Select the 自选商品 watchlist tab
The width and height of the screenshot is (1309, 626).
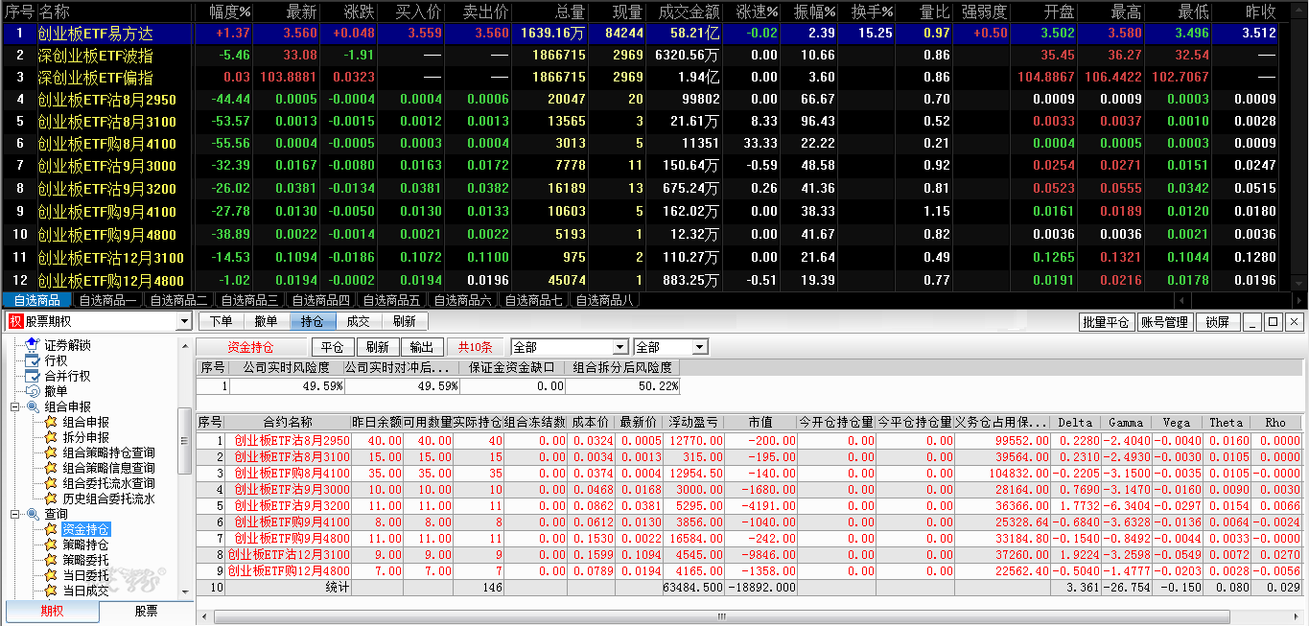(36, 300)
